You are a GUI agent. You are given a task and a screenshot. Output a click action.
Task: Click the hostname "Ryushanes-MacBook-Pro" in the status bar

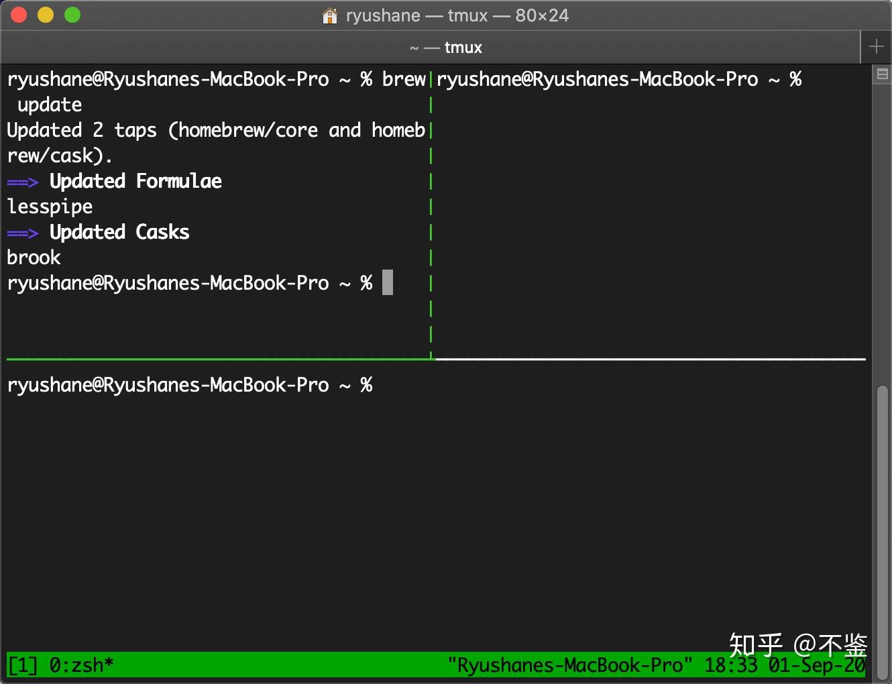pos(570,665)
